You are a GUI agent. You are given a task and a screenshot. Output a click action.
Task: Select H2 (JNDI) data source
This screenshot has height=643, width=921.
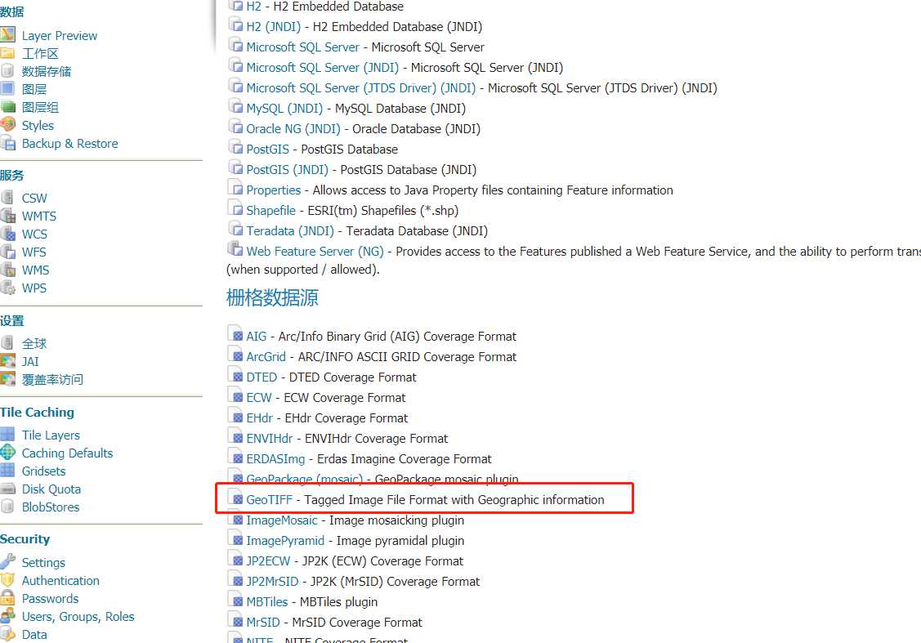pos(273,27)
